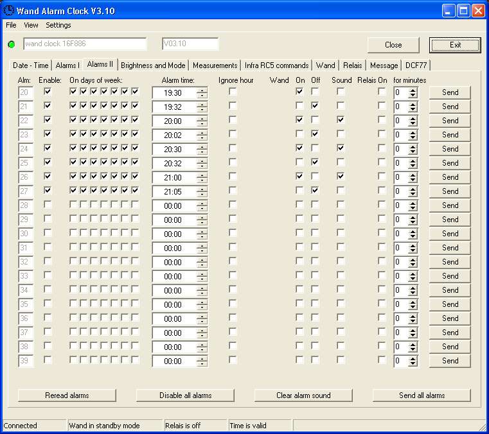The image size is (489, 434).
Task: Send alarm 39 settings
Action: tap(450, 361)
